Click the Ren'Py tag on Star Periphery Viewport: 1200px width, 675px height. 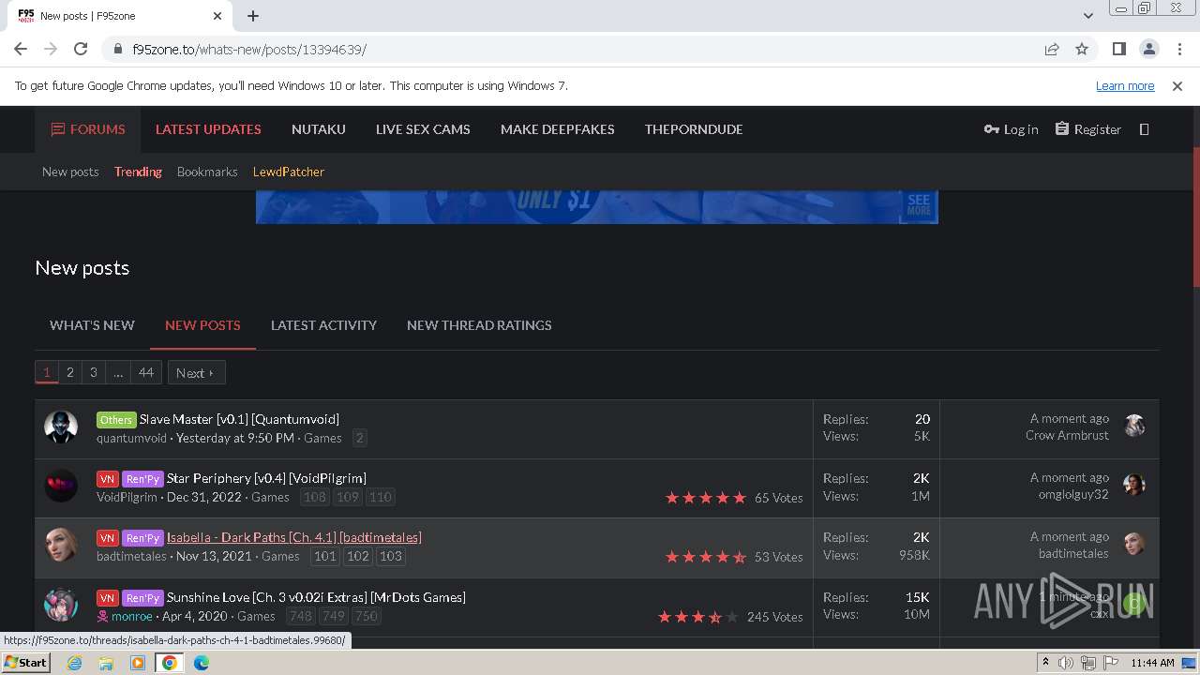(142, 478)
